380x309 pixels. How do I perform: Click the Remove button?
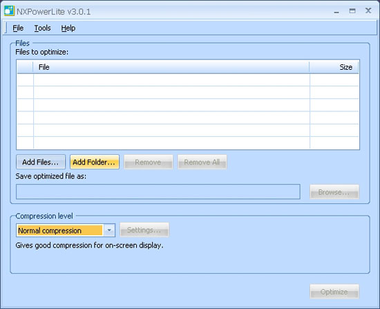point(149,162)
